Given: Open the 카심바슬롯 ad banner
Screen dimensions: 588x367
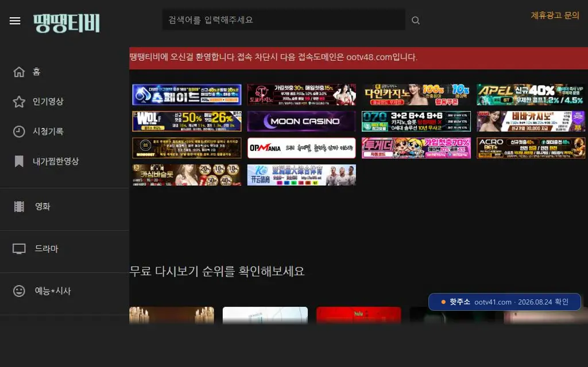Looking at the screenshot, I should (187, 175).
